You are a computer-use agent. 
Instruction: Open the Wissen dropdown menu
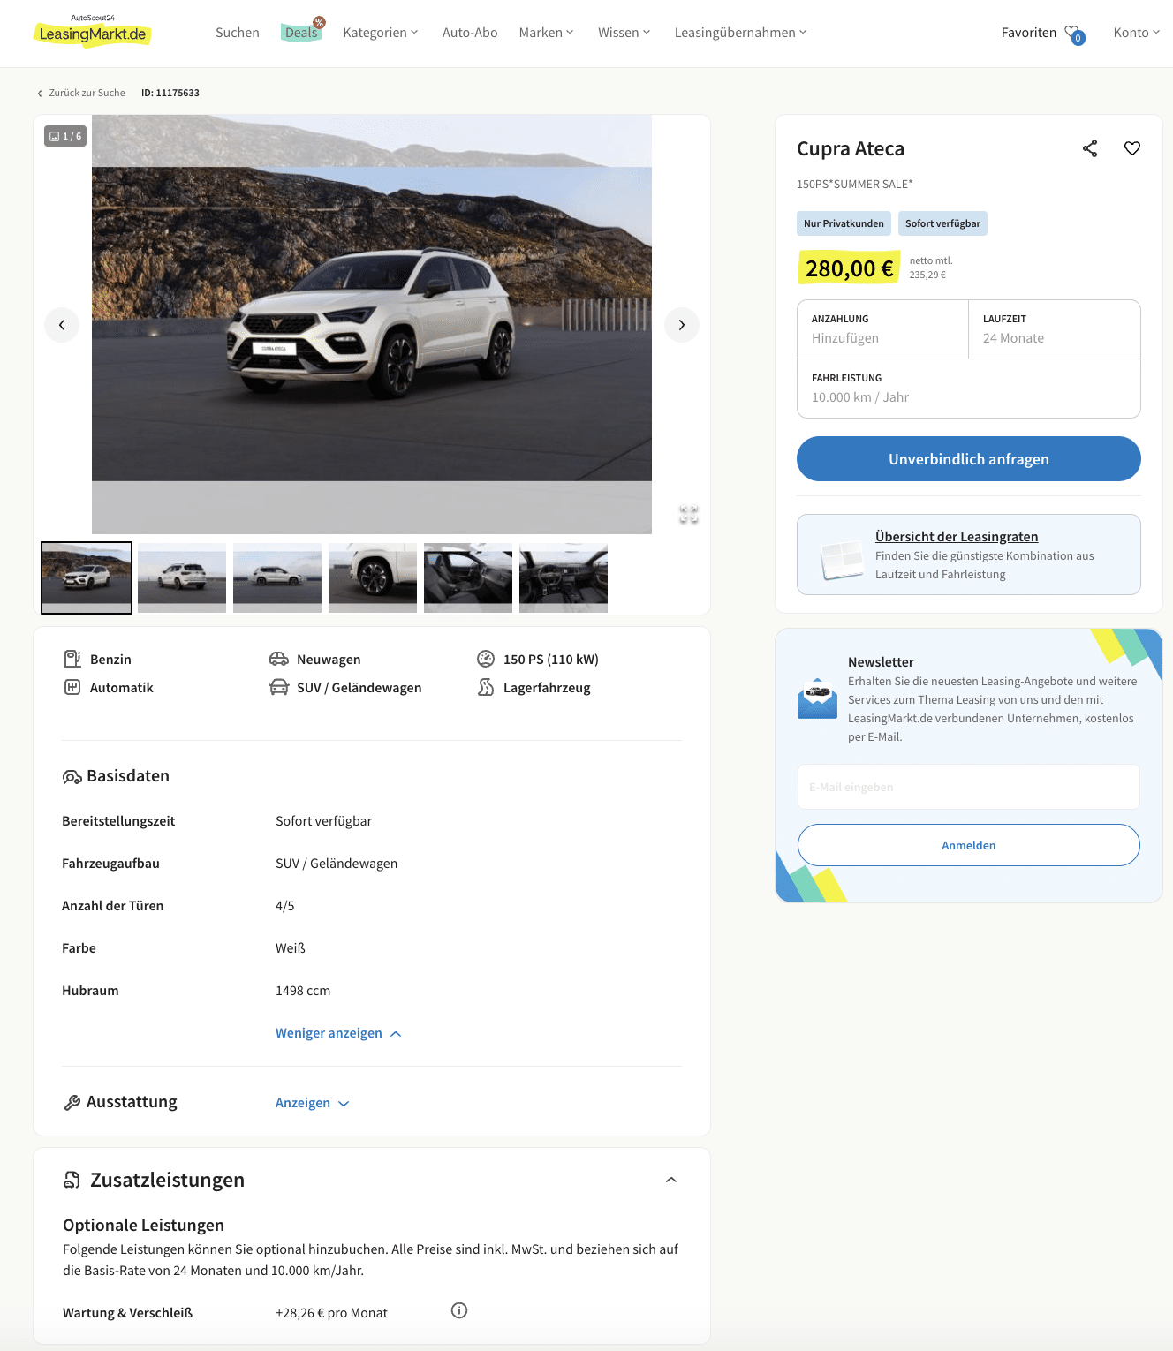pyautogui.click(x=624, y=33)
